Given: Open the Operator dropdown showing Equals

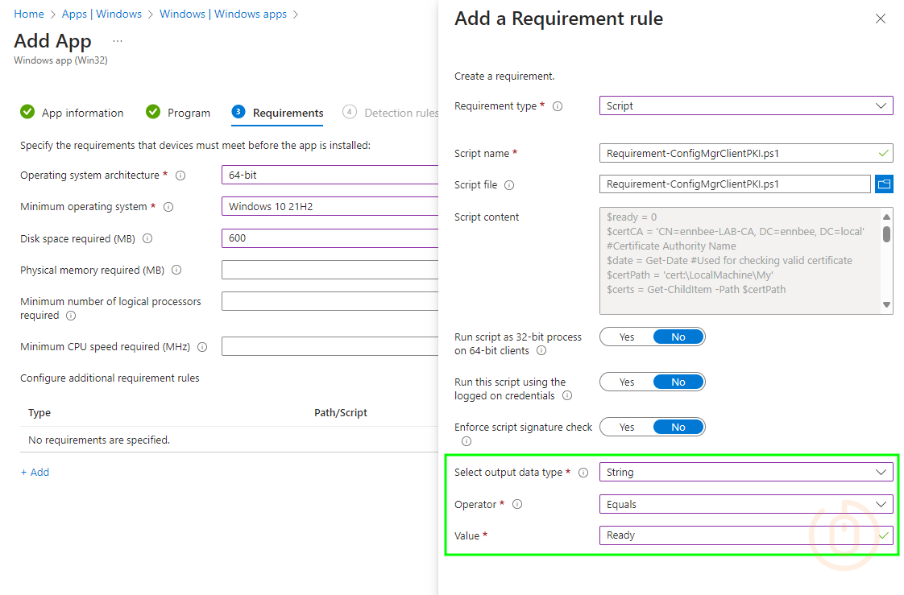Looking at the screenshot, I should point(745,505).
